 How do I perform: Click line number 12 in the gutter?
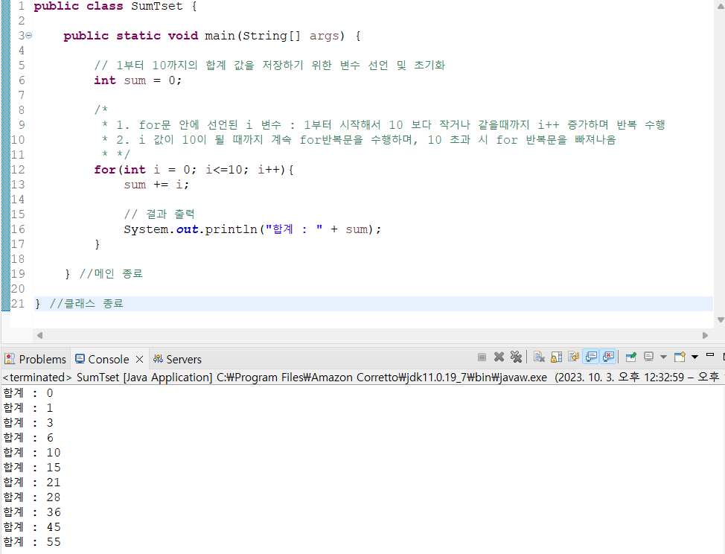pyautogui.click(x=18, y=170)
